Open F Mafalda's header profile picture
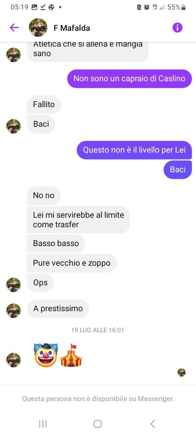This screenshot has height=436, width=196. click(x=38, y=28)
